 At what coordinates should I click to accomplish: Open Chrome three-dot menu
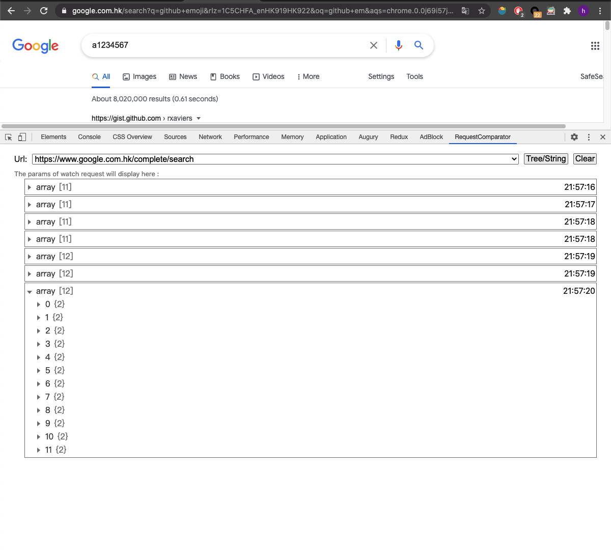[x=600, y=10]
